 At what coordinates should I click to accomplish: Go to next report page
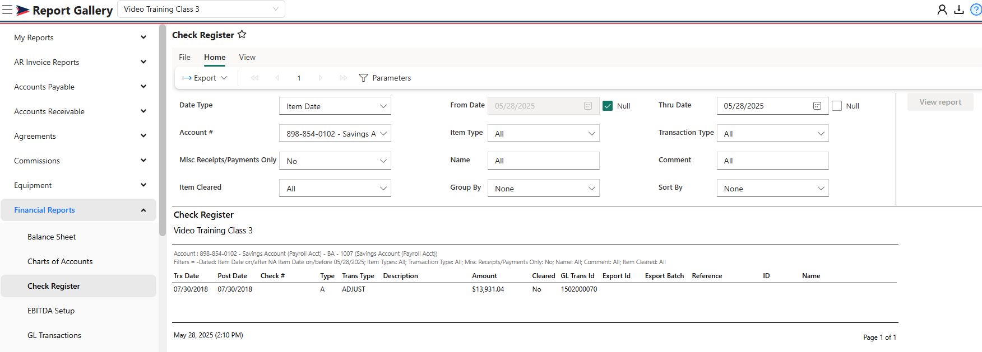[x=321, y=78]
